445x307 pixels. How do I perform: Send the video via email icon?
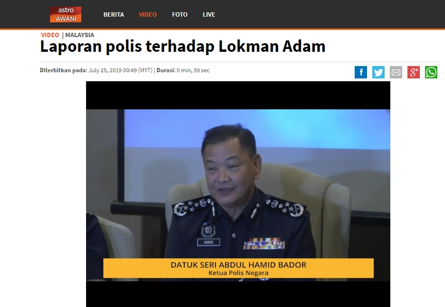(396, 72)
